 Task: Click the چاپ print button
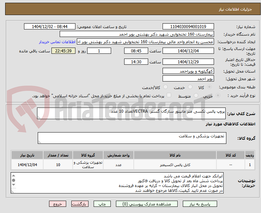pyautogui.click(x=102, y=204)
